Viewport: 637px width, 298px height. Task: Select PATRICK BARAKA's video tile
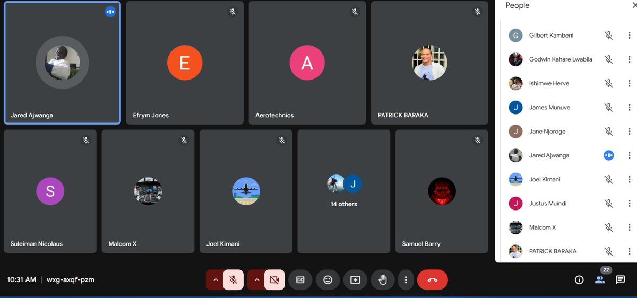point(429,63)
